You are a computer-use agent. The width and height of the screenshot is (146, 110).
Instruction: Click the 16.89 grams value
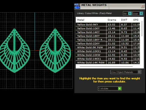pyautogui.click(x=111, y=63)
